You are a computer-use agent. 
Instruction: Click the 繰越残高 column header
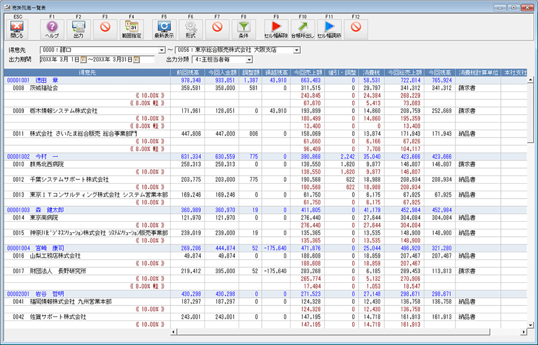coord(276,72)
